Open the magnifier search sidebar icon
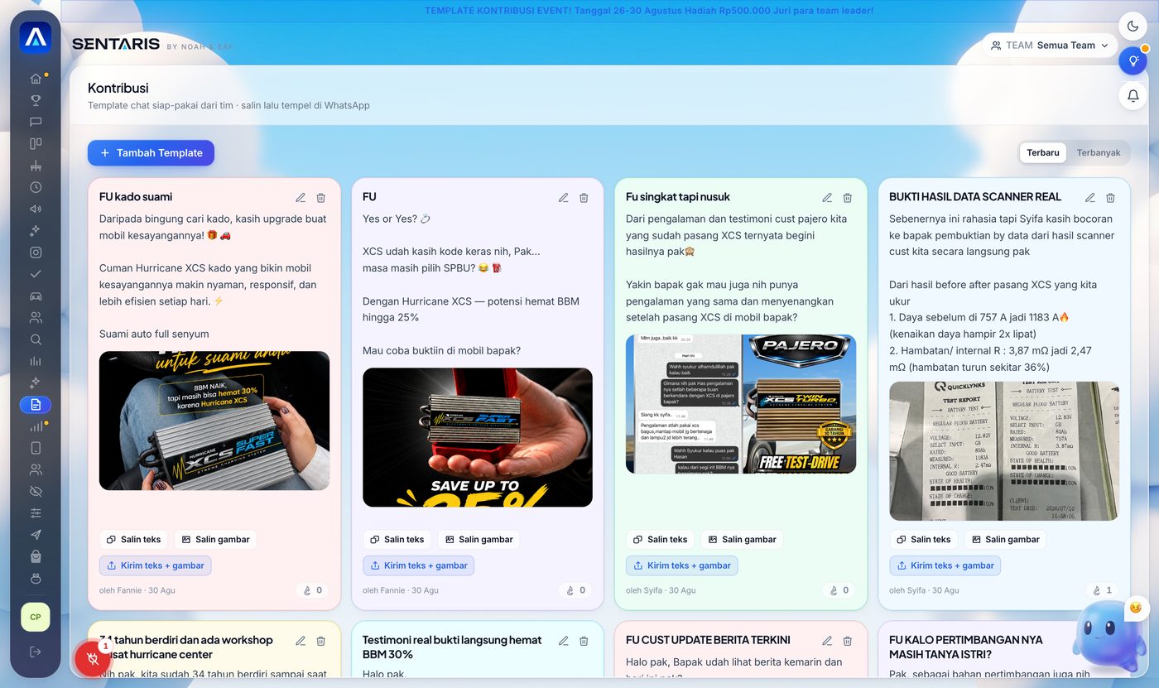This screenshot has height=688, width=1159. pyautogui.click(x=36, y=339)
